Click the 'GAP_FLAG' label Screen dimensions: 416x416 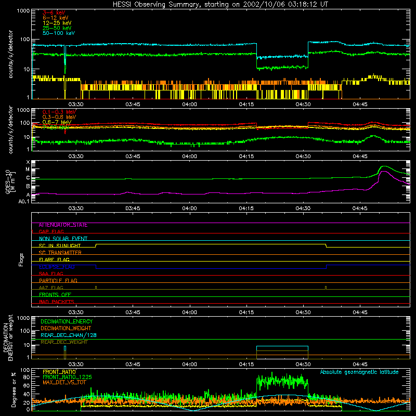point(51,231)
